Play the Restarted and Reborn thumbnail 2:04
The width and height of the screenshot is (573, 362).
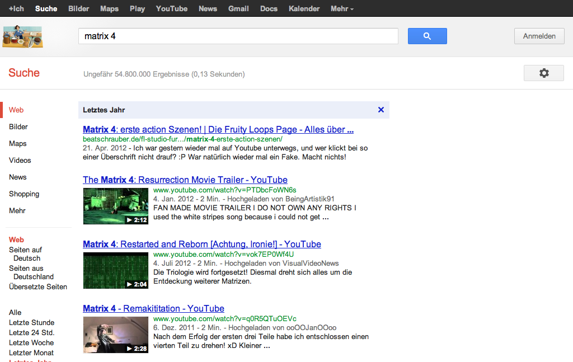(x=115, y=270)
